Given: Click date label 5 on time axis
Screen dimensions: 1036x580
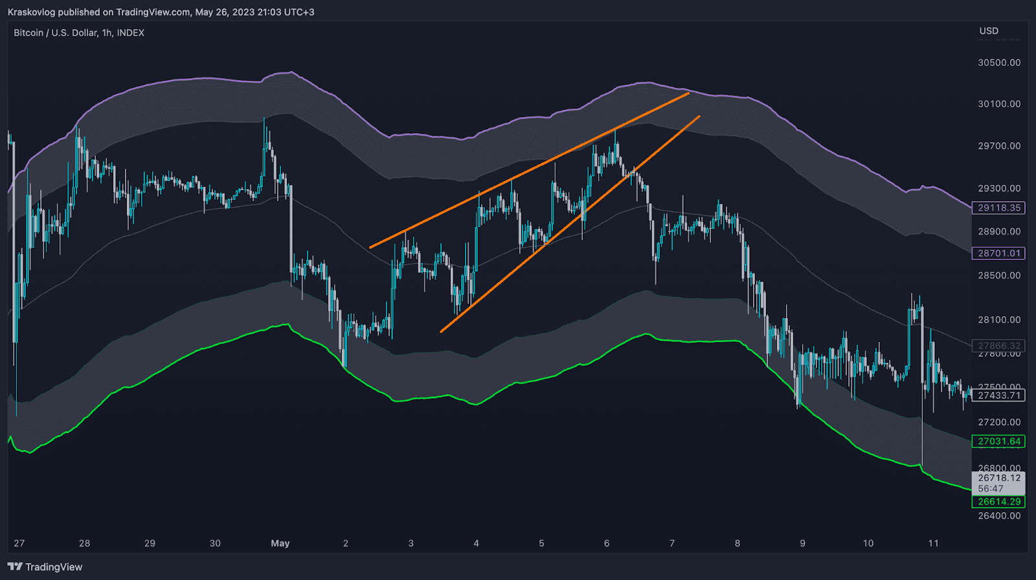Looking at the screenshot, I should point(541,543).
